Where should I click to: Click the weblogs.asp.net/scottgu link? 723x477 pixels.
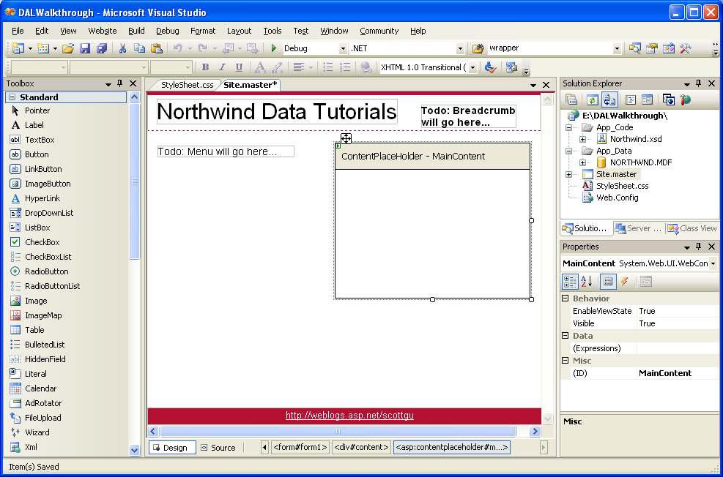(x=349, y=416)
